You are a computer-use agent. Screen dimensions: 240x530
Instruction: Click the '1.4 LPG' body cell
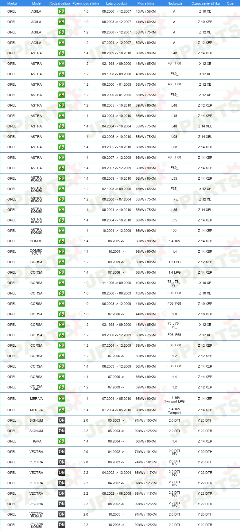tap(174, 272)
